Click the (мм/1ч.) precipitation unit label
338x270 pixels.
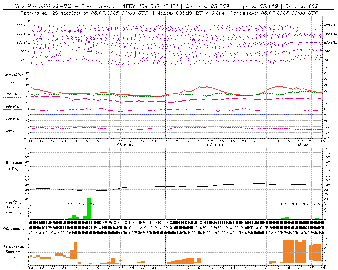click(14, 212)
